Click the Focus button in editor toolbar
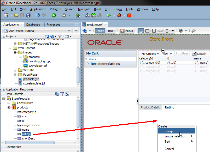The width and height of the screenshot is (210, 152). [127, 31]
